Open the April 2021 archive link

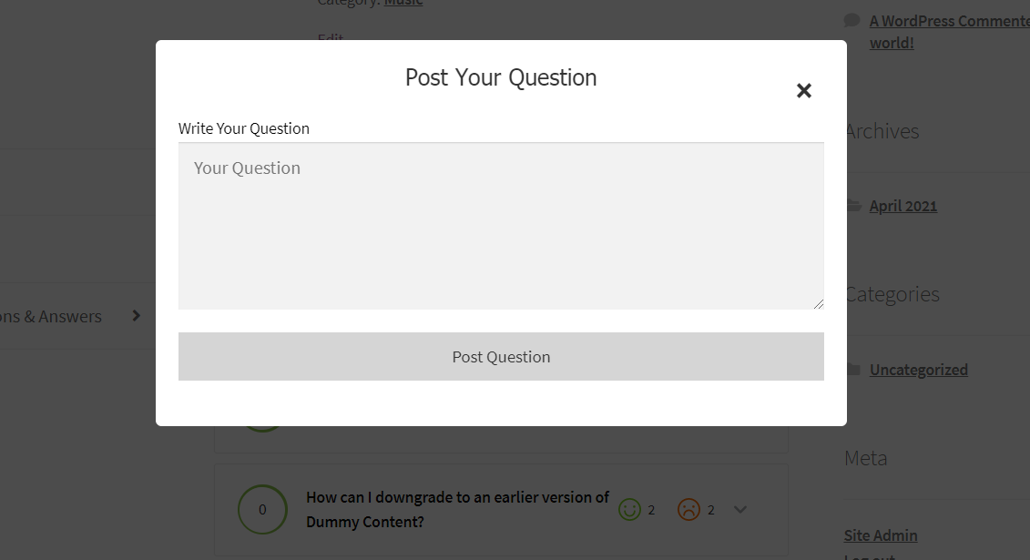(903, 206)
